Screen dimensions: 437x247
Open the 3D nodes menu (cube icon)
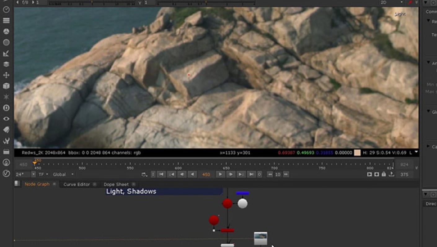click(6, 86)
